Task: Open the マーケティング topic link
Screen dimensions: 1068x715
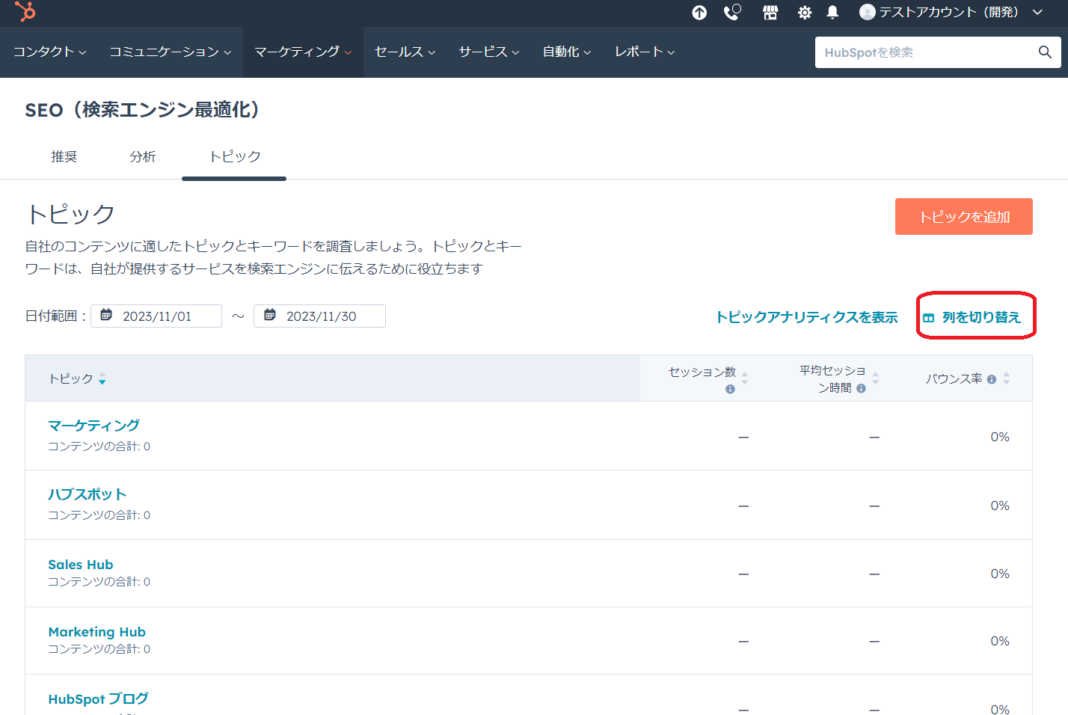Action: coord(93,426)
